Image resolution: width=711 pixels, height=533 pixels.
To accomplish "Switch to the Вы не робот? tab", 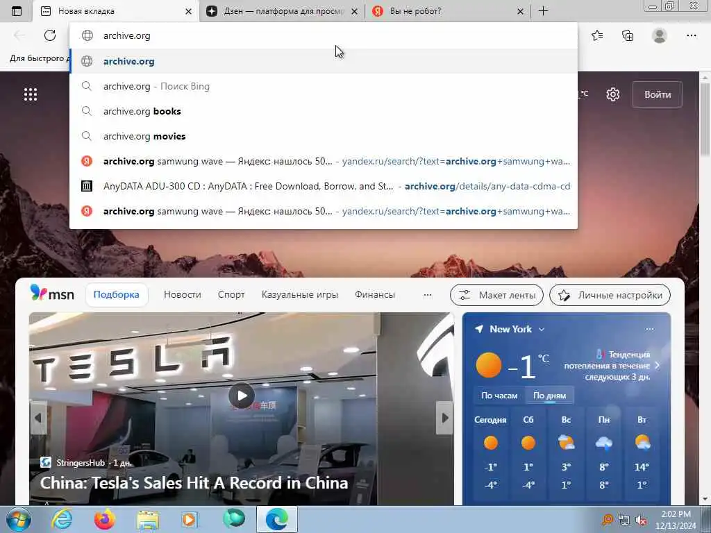I will (x=447, y=11).
